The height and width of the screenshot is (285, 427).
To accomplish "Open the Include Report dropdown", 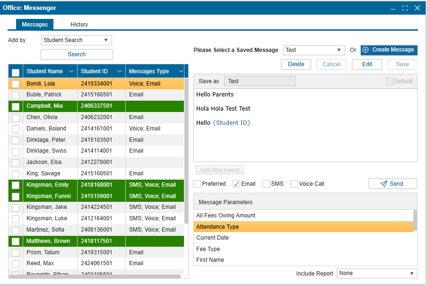I will coord(376,273).
